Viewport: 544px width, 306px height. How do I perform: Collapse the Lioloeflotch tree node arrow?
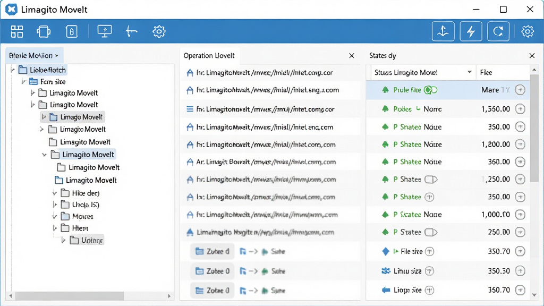pos(13,70)
